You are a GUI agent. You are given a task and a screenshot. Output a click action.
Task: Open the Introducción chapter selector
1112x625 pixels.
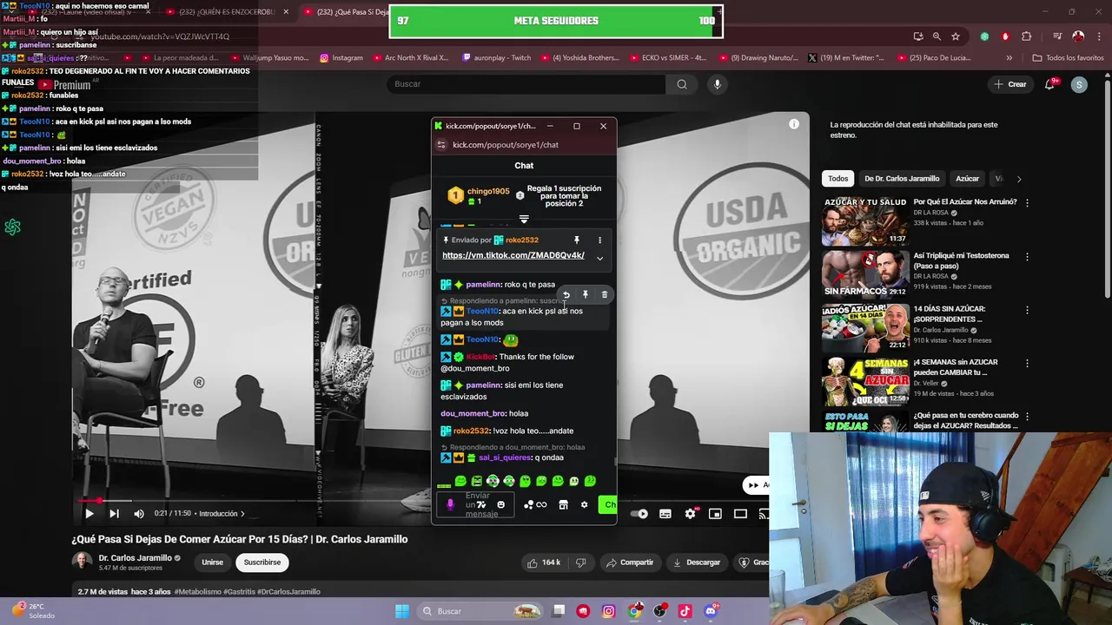[222, 514]
